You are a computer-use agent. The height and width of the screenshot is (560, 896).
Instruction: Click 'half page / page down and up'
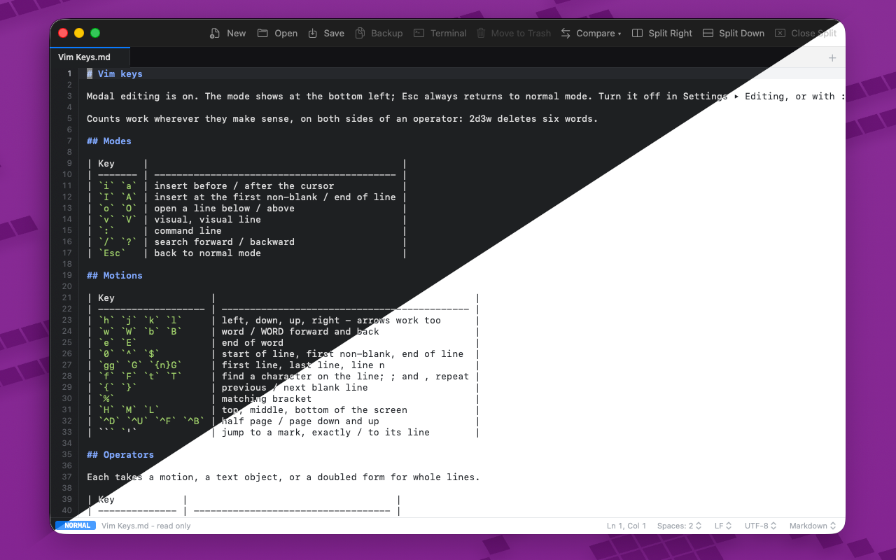[x=300, y=421]
